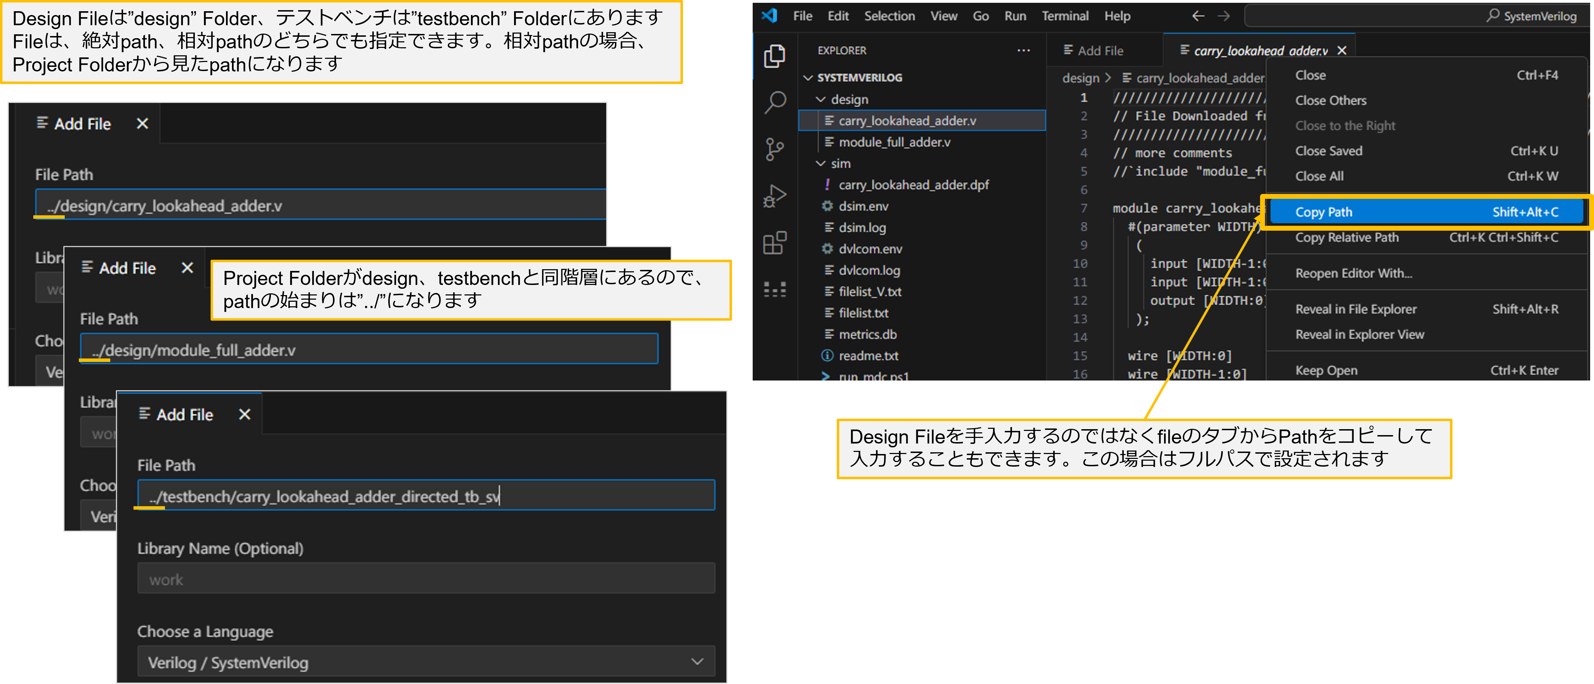Open the Help menu

point(1117,16)
